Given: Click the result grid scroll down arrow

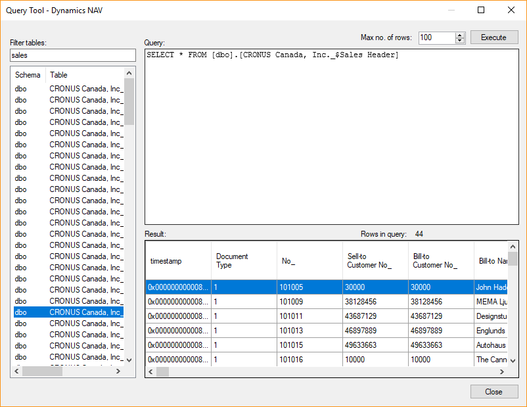Looking at the screenshot, I should 513,361.
